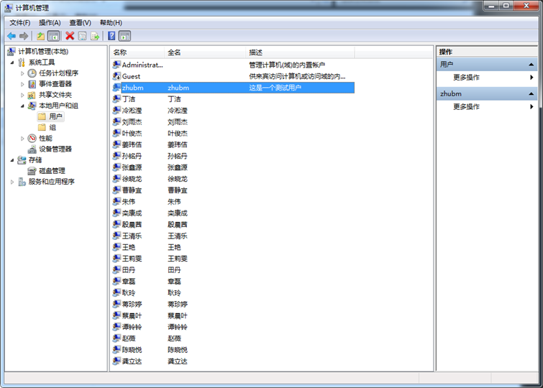The height and width of the screenshot is (388, 543).
Task: Open the 帮助(H) menu
Action: pyautogui.click(x=111, y=23)
